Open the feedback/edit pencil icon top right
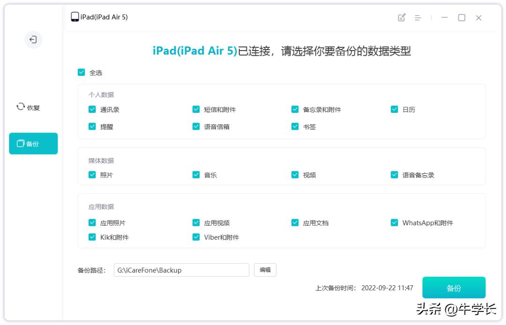Viewport: 506px width, 325px height. pos(402,17)
